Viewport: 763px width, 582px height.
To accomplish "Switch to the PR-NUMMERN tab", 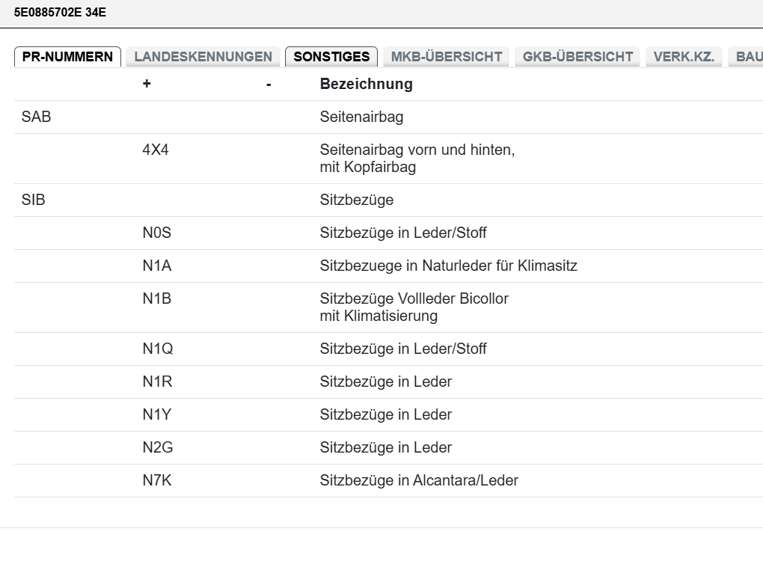I will tap(67, 57).
